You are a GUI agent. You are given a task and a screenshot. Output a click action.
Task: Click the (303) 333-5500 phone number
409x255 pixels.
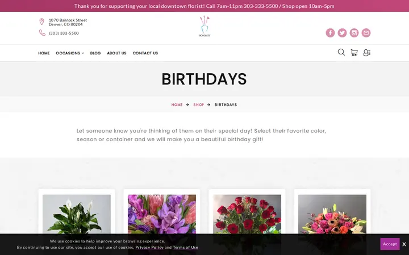point(64,33)
